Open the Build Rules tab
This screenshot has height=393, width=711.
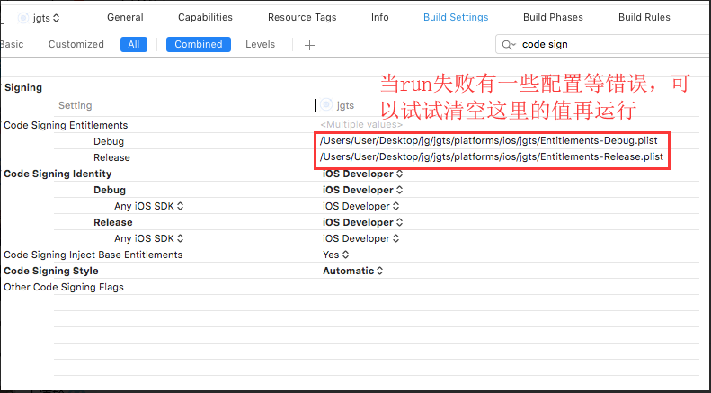click(644, 17)
